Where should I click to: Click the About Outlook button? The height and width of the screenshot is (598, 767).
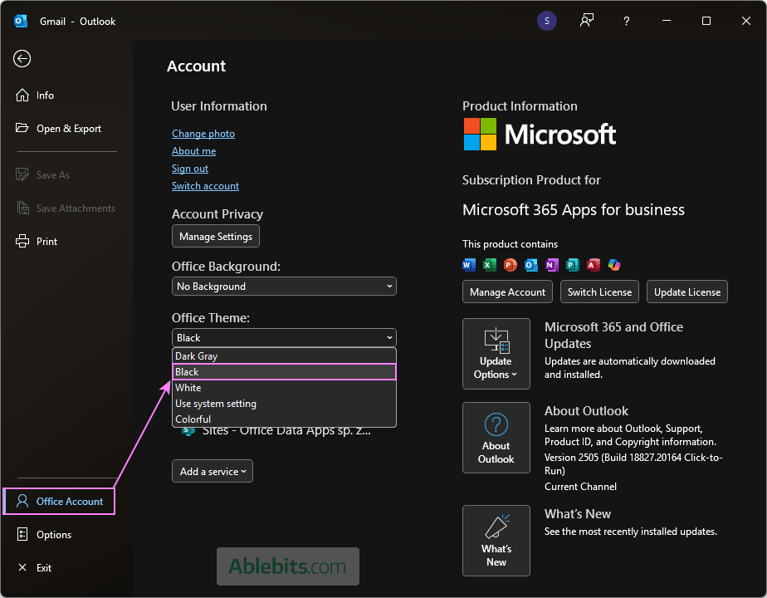point(496,438)
